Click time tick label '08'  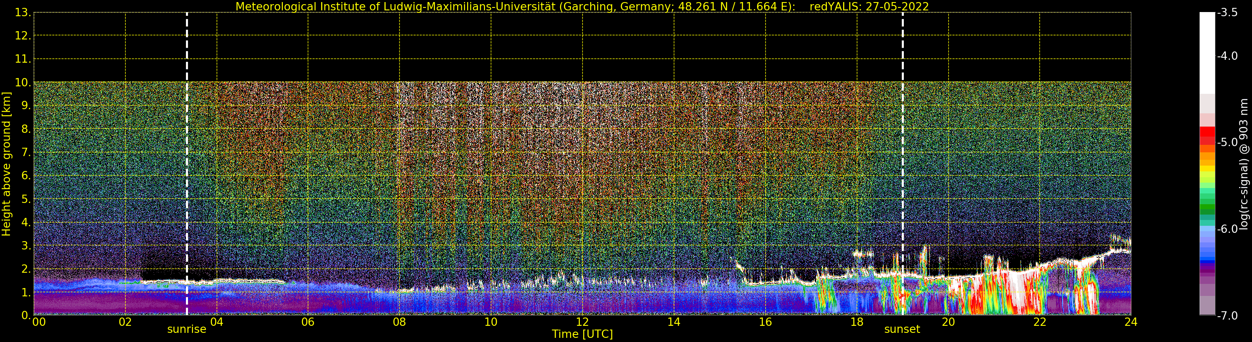399,322
